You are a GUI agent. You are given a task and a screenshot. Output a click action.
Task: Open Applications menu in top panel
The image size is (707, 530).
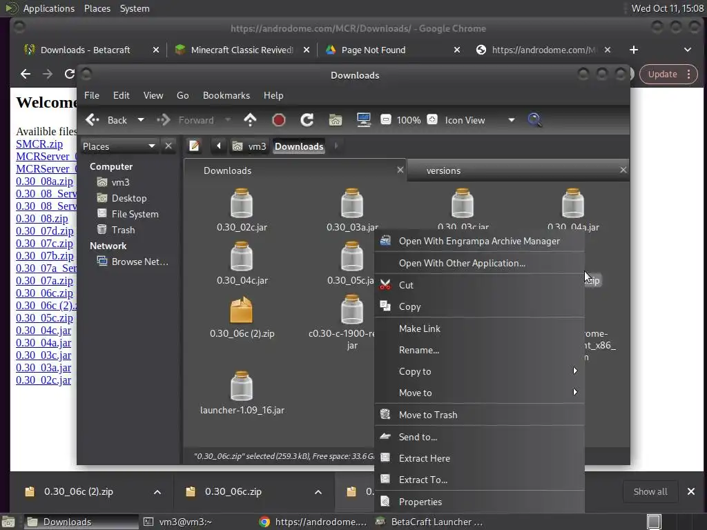coord(49,8)
